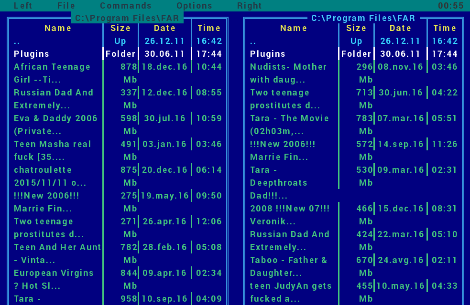Click the 26.12.11 date in the left panel
Screen dimensions: 470x305
pos(164,41)
